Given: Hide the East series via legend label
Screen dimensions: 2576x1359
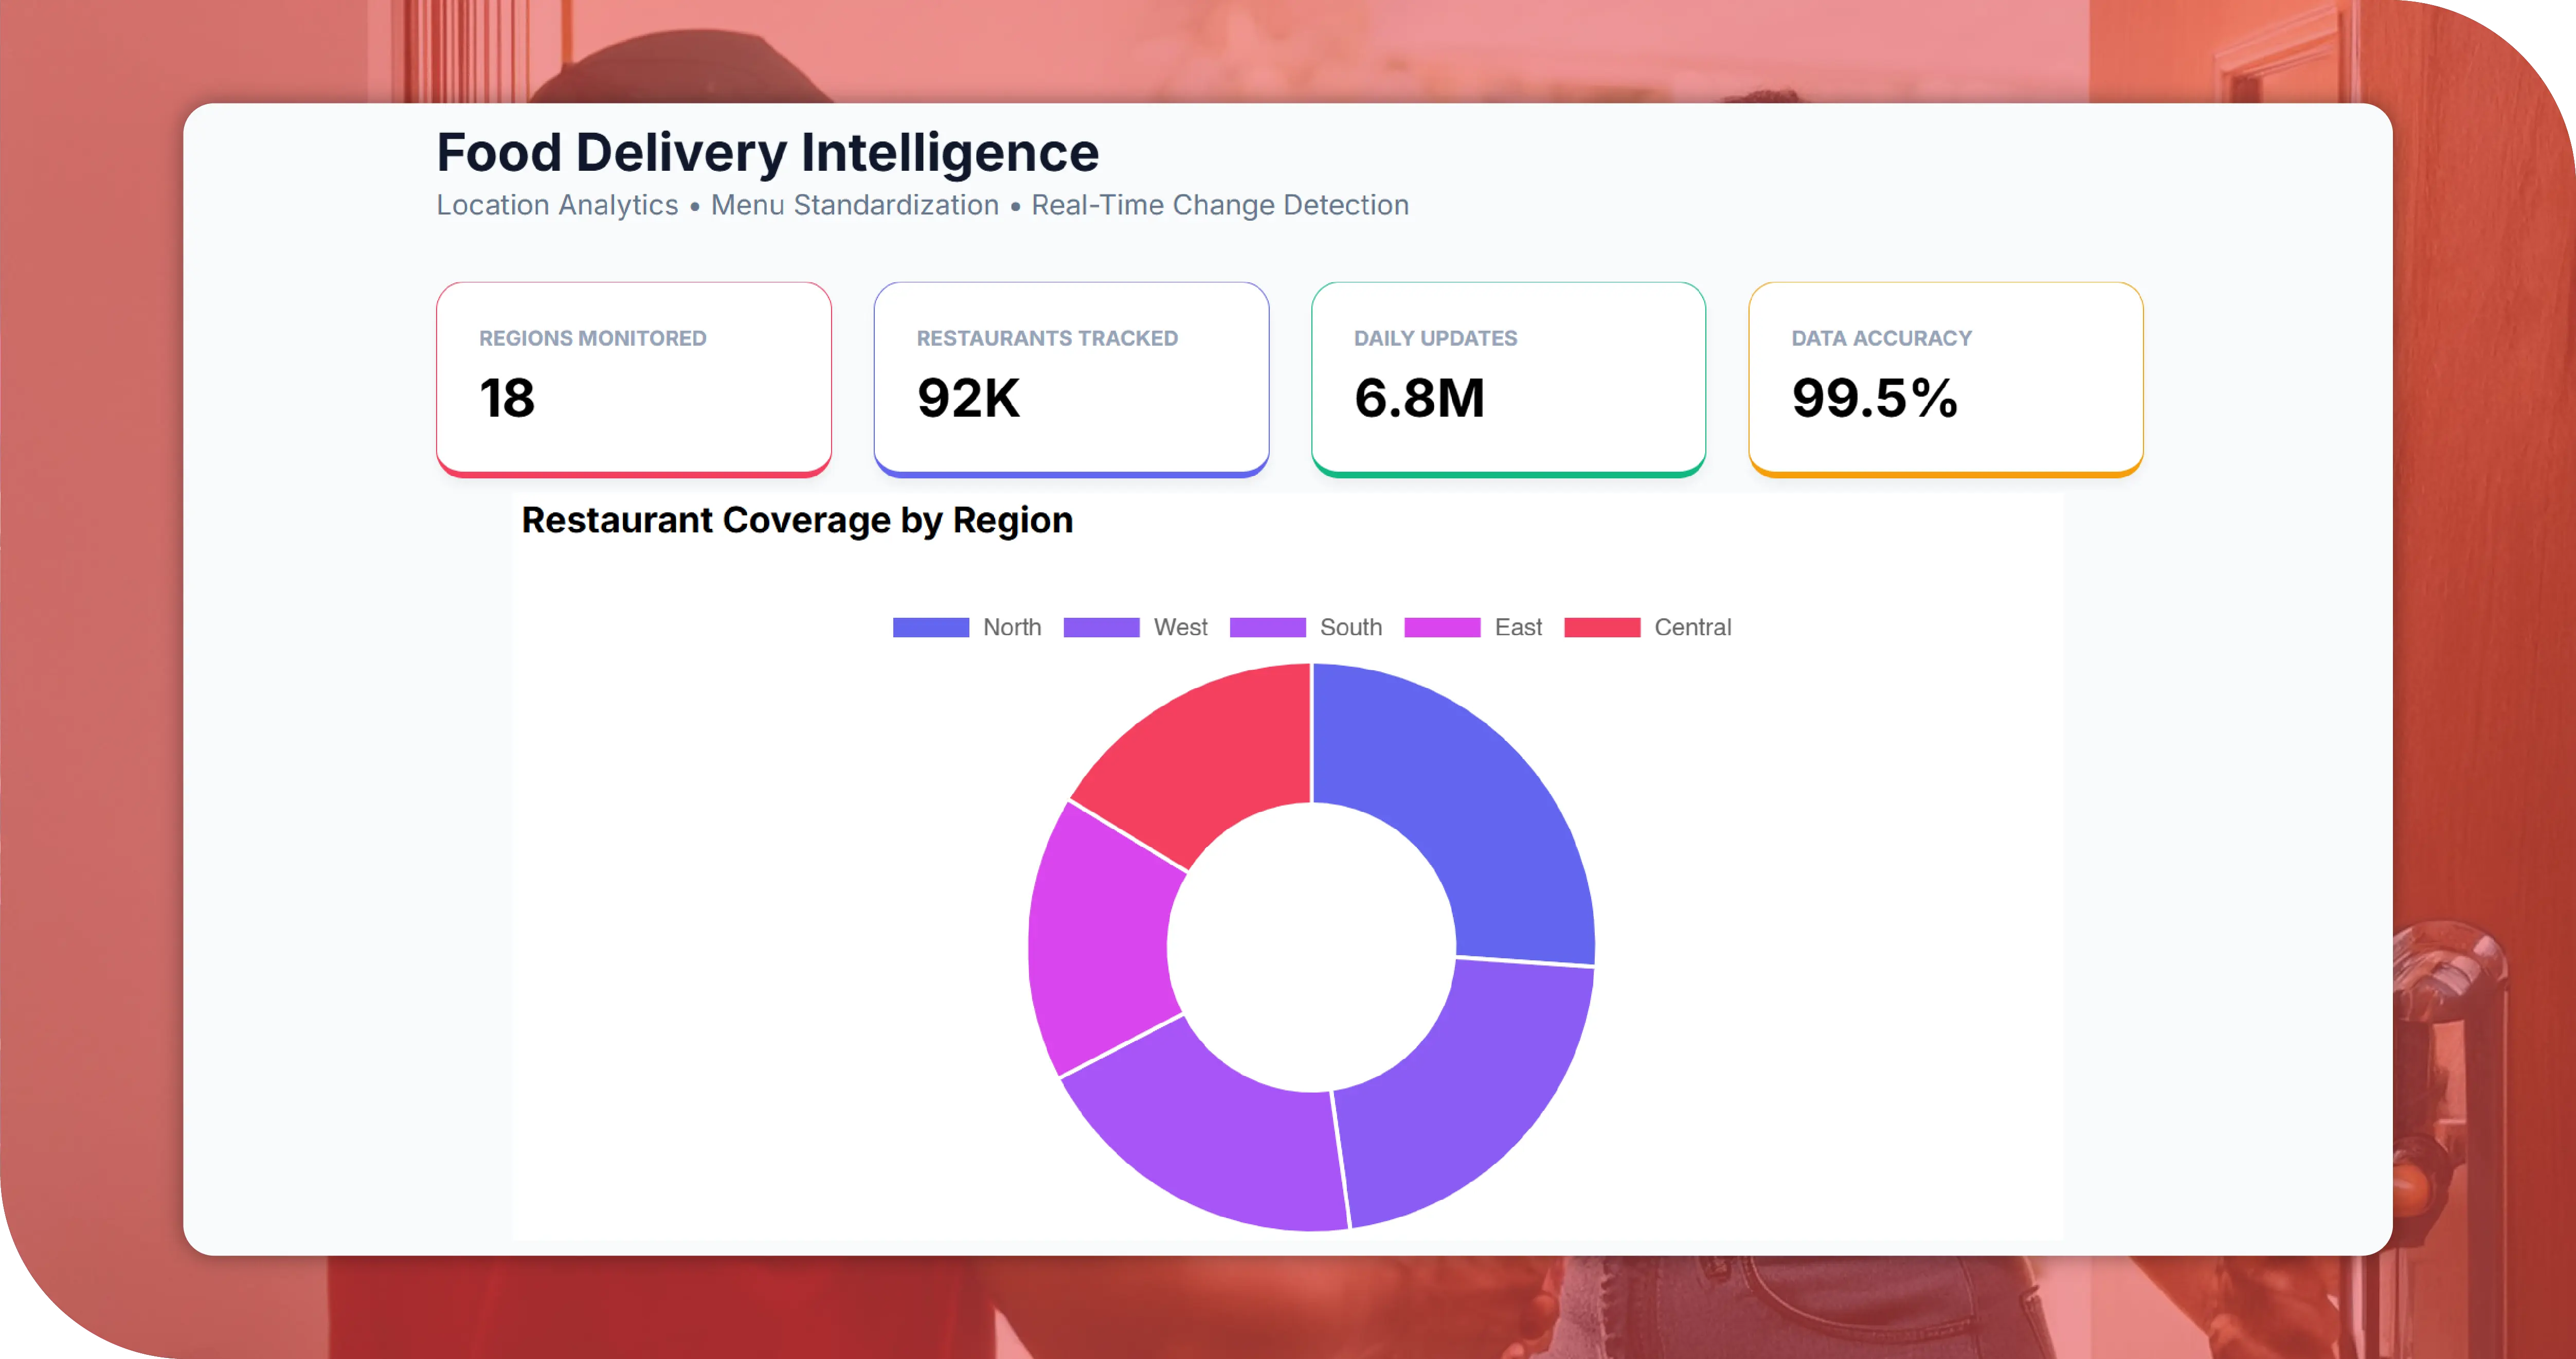Looking at the screenshot, I should [x=1518, y=627].
